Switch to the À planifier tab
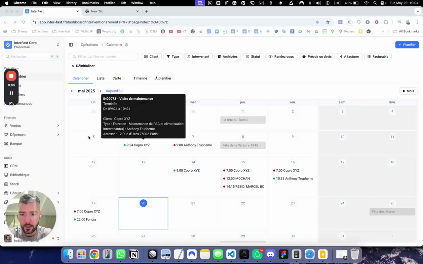Viewport: 423px width, 264px height. click(163, 78)
